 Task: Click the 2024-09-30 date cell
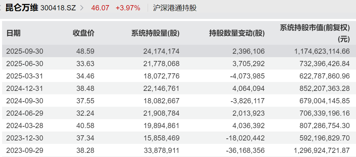[x=24, y=101]
